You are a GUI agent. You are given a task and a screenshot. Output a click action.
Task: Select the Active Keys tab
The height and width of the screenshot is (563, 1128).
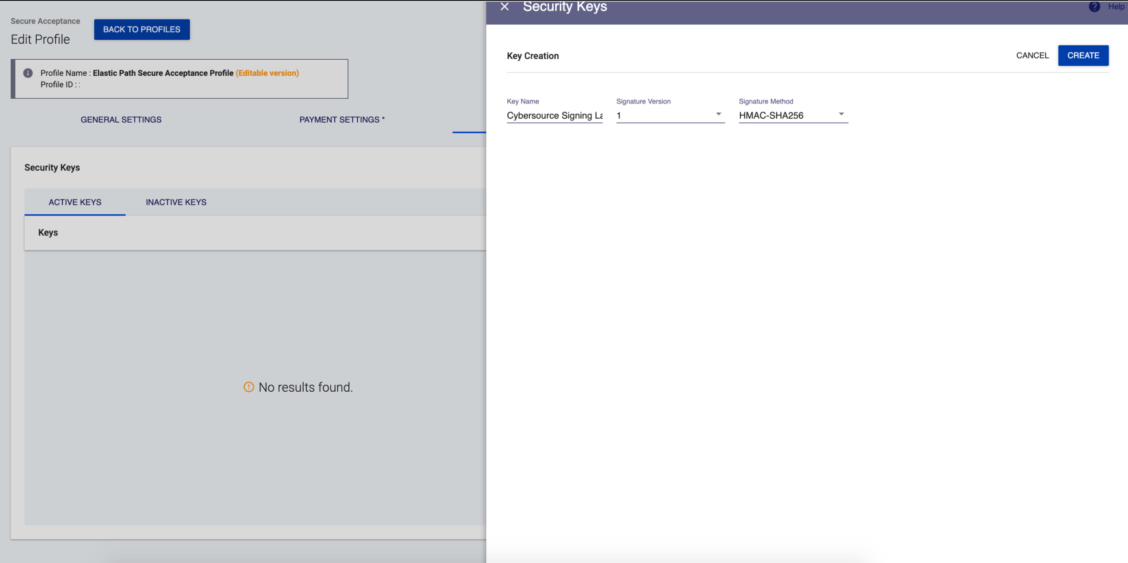pyautogui.click(x=75, y=202)
